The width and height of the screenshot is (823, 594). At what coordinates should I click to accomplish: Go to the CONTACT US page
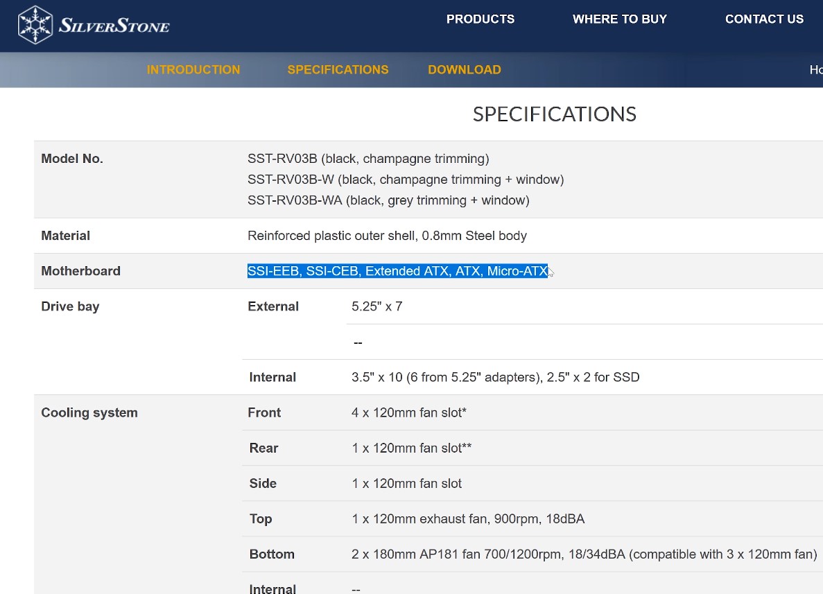click(764, 19)
